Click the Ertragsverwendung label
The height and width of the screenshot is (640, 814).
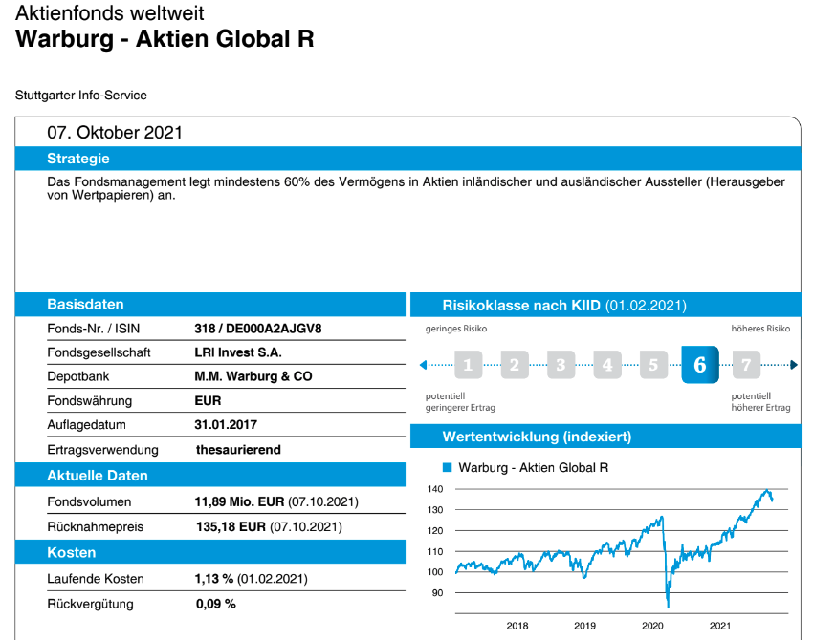(102, 449)
